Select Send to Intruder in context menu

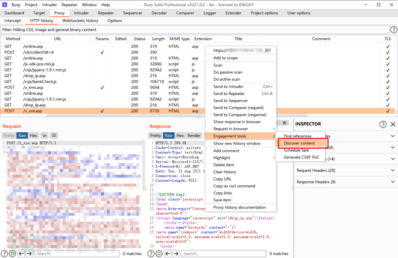[241, 87]
